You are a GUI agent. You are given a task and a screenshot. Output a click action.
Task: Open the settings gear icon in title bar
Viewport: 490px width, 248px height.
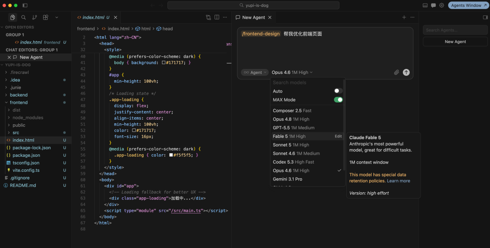[441, 5]
